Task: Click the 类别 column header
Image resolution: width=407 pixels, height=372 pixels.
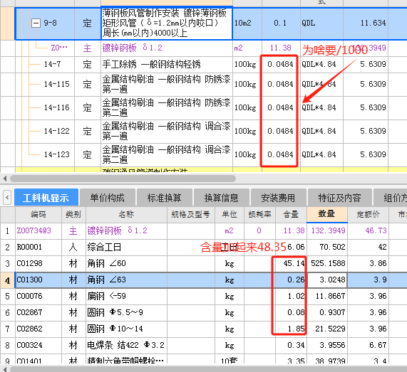Action: point(73,214)
